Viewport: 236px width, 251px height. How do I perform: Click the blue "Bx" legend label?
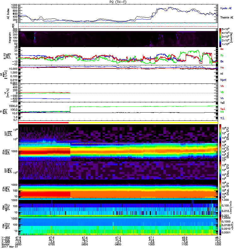pyautogui.click(x=222, y=61)
